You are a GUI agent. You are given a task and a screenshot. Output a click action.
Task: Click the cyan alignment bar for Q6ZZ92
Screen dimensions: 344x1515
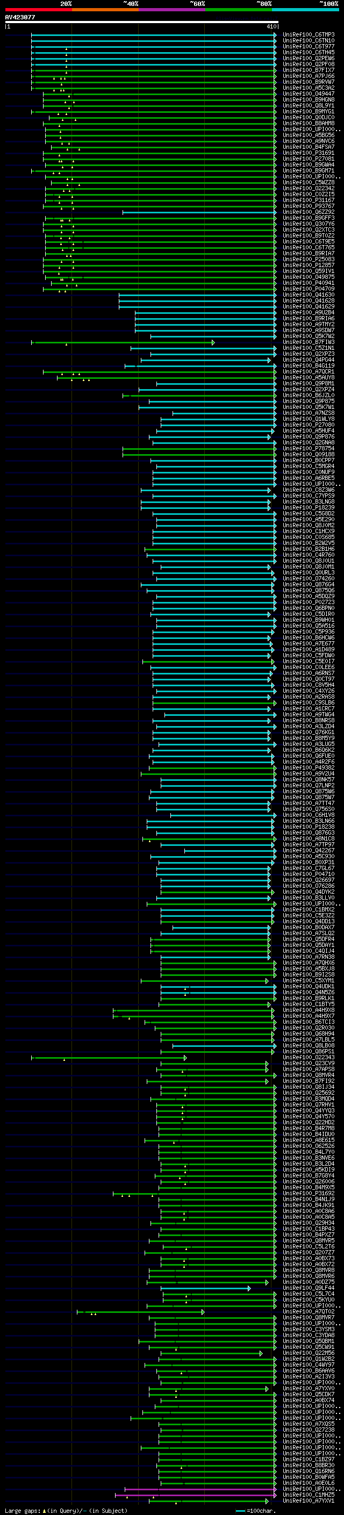tap(199, 212)
